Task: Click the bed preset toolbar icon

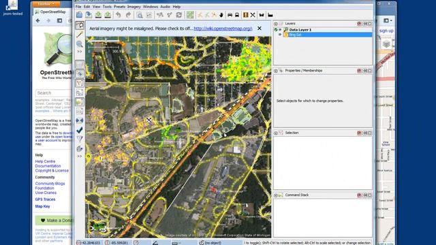Action: pyautogui.click(x=270, y=15)
